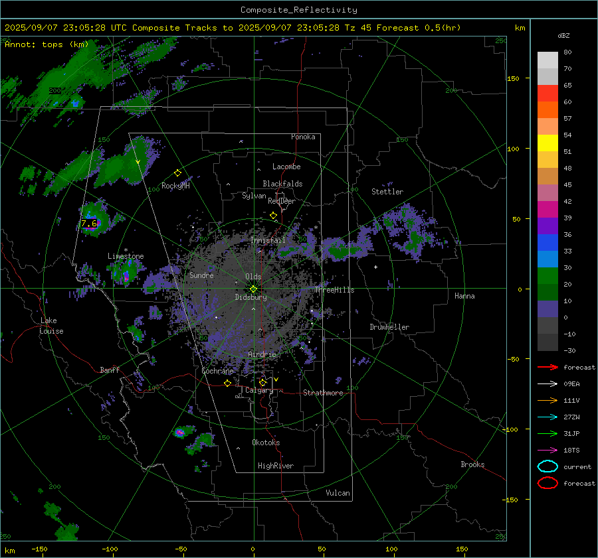Select the bright red 65-60 dBZ swatch
The image size is (598, 558).
(x=548, y=94)
